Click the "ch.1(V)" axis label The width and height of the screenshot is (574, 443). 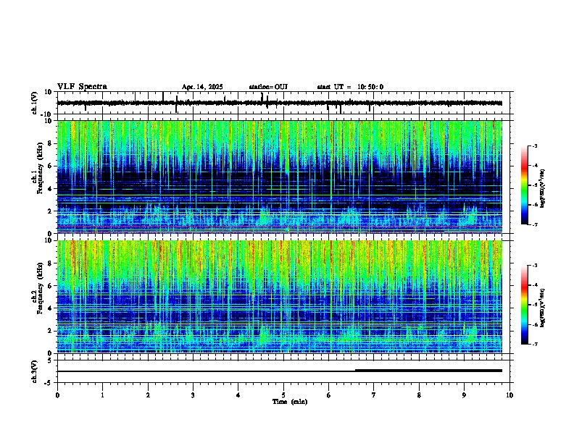point(35,103)
